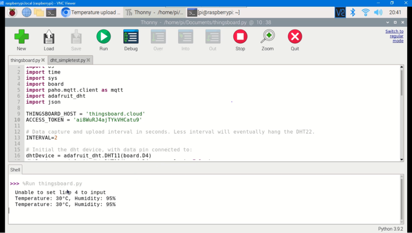The width and height of the screenshot is (412, 233).
Task: Click import json line
Action: 43,102
